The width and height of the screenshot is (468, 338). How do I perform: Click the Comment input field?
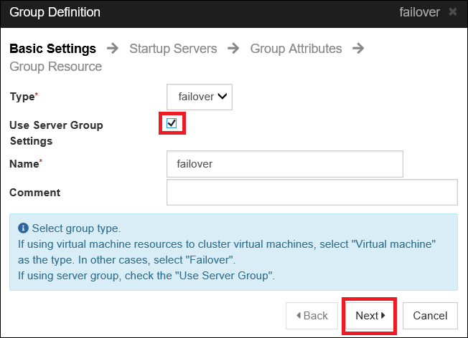tap(312, 193)
